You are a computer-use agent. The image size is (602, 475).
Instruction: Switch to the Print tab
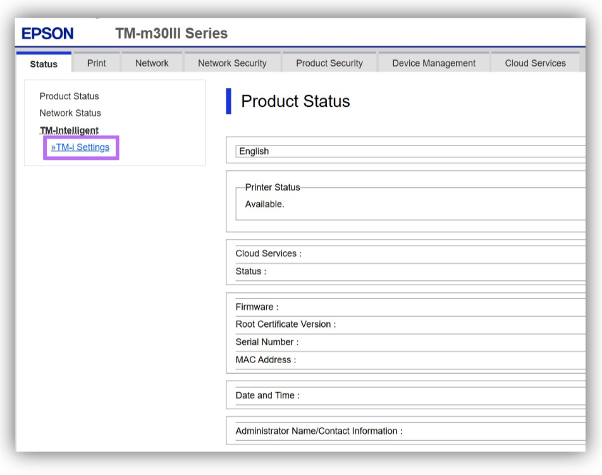(x=96, y=63)
